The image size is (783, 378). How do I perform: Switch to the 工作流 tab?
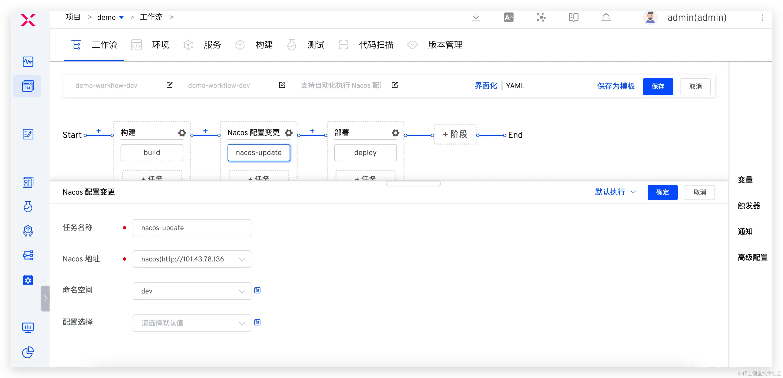point(94,45)
